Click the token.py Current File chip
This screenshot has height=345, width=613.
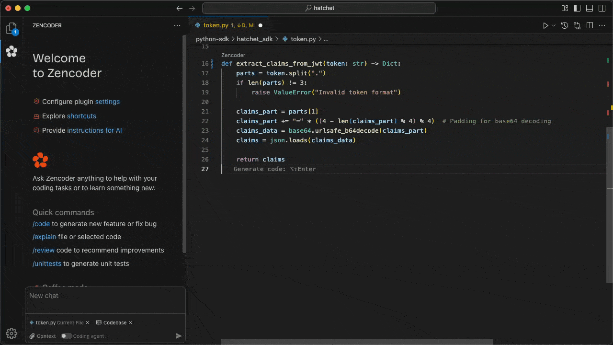[x=59, y=323]
